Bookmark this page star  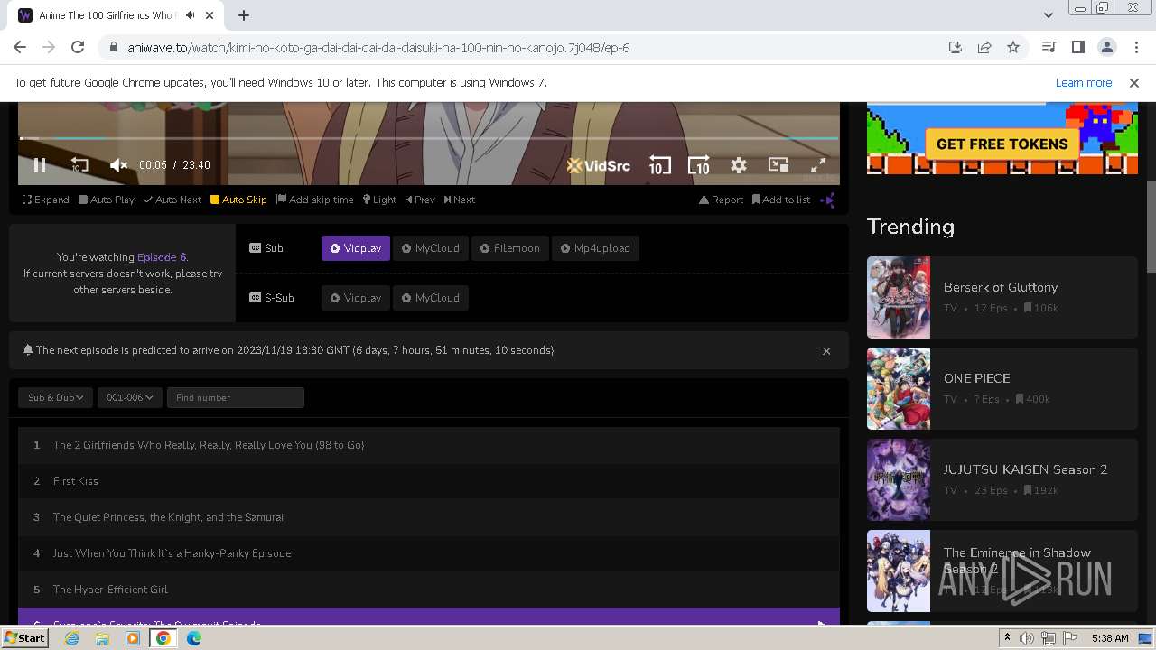coord(1013,47)
